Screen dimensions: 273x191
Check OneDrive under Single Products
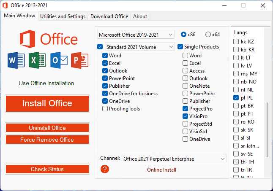[185, 139]
